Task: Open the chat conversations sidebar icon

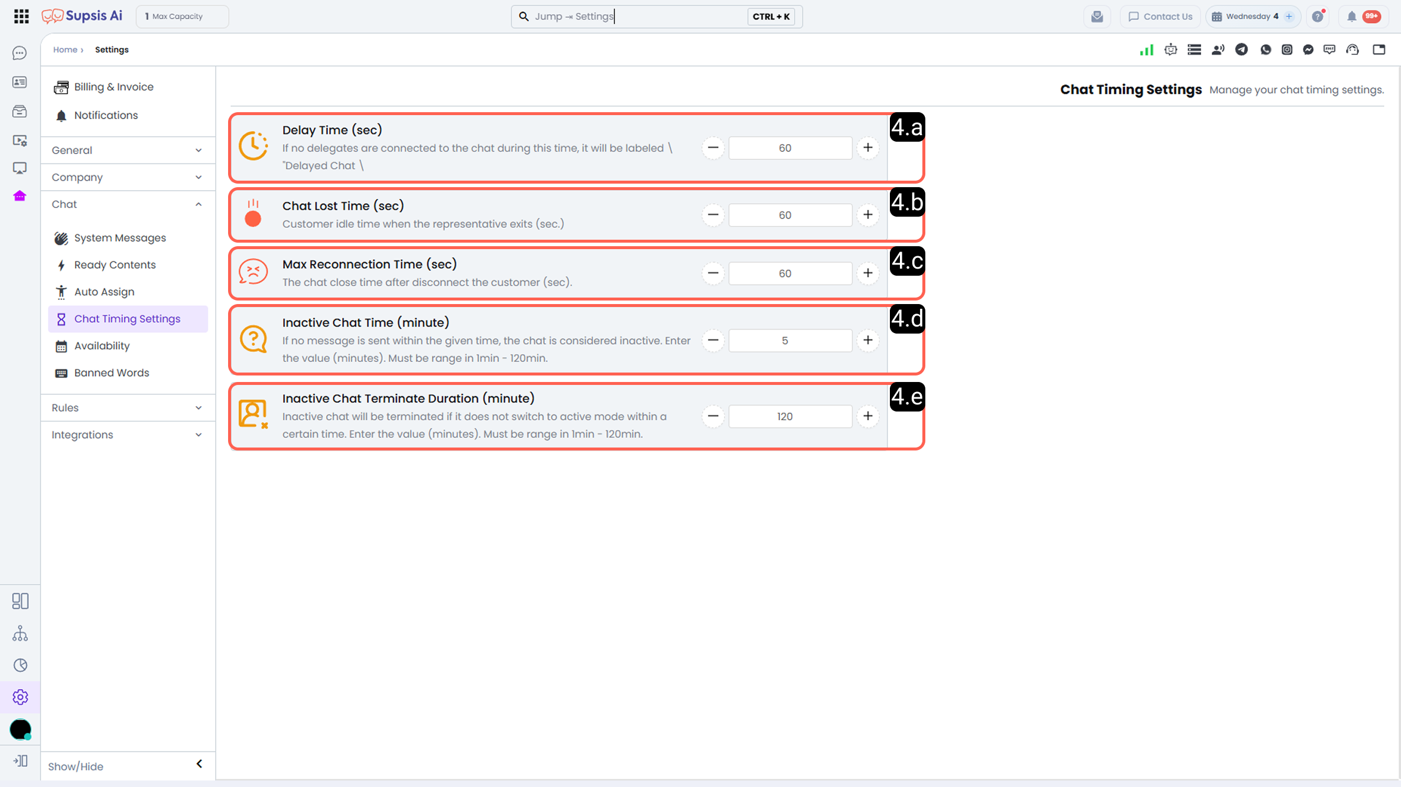Action: (19, 53)
